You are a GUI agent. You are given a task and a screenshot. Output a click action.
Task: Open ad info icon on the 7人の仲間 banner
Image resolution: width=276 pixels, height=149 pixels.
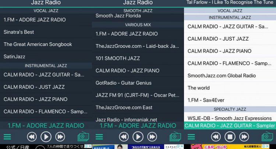pos(86,146)
